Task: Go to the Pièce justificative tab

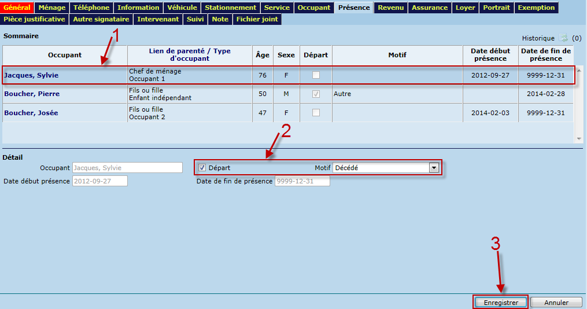Action: coord(34,19)
